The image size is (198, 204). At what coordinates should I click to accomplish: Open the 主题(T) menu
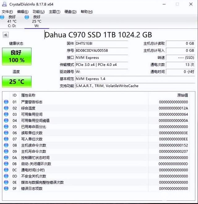point(54,12)
